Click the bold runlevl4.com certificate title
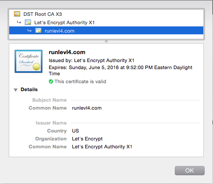The width and height of the screenshot is (213, 184). click(67, 52)
